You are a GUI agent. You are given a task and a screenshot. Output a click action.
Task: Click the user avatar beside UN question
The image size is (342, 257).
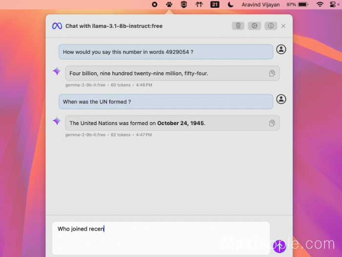tap(281, 99)
